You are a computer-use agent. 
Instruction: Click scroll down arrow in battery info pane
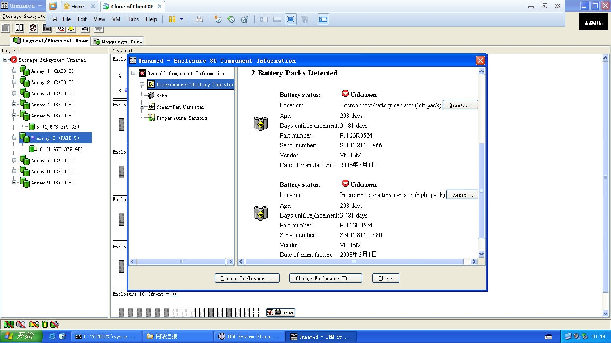click(482, 254)
